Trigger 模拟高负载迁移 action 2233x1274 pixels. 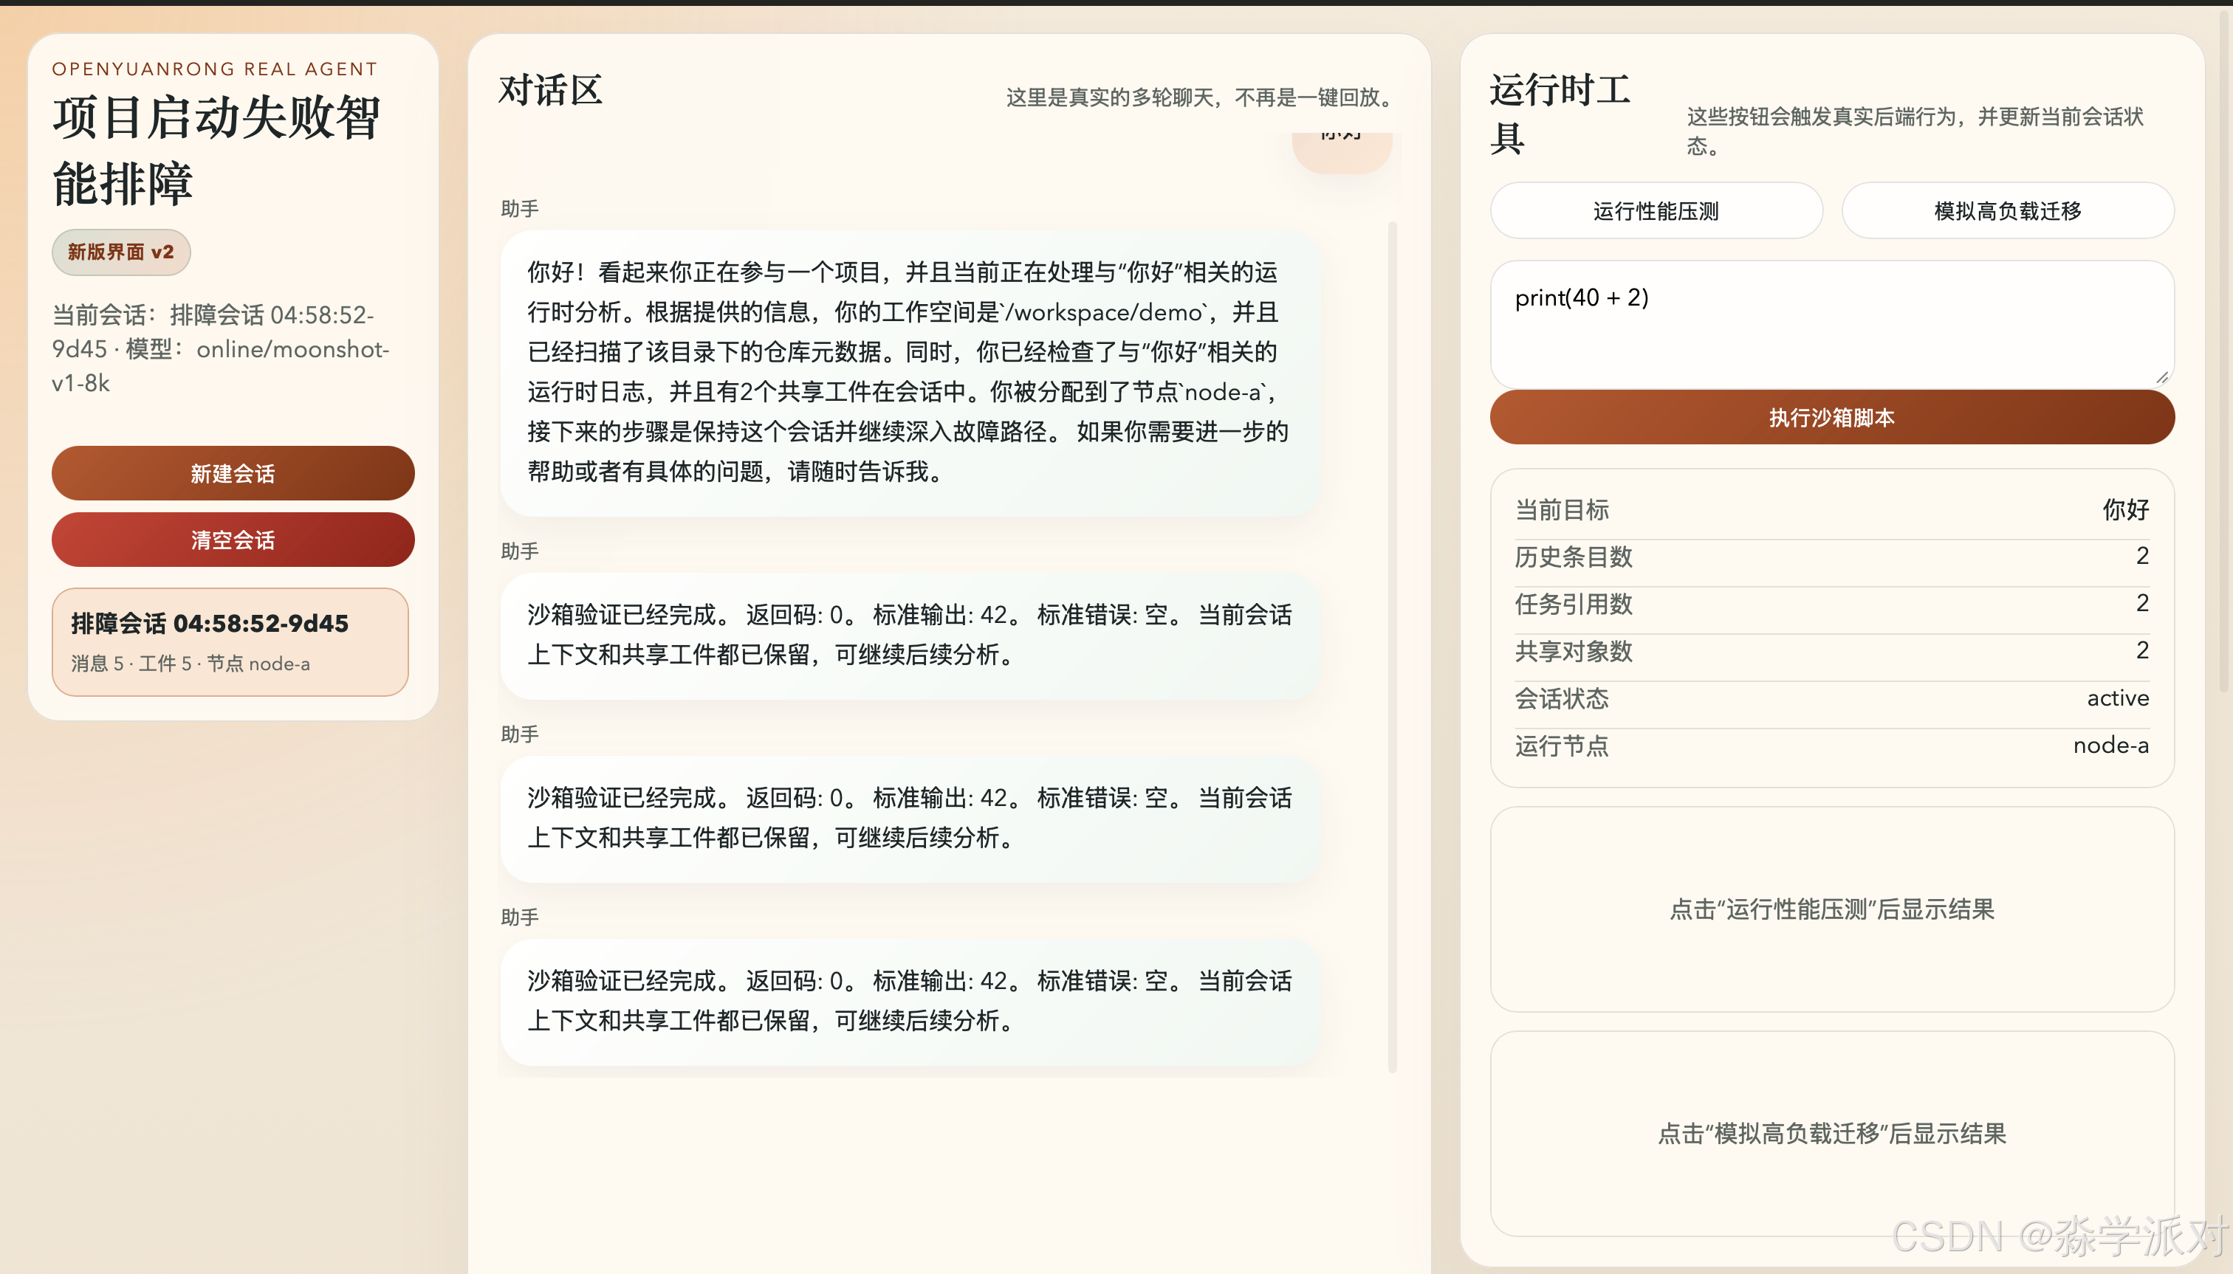coord(2007,211)
